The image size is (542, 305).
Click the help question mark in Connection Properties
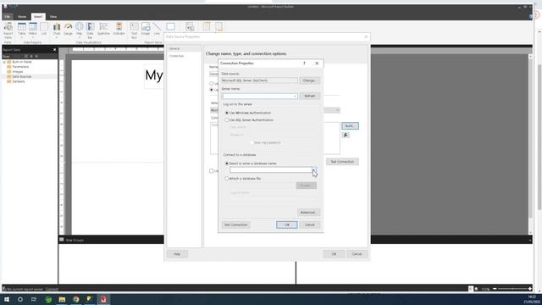tap(304, 64)
